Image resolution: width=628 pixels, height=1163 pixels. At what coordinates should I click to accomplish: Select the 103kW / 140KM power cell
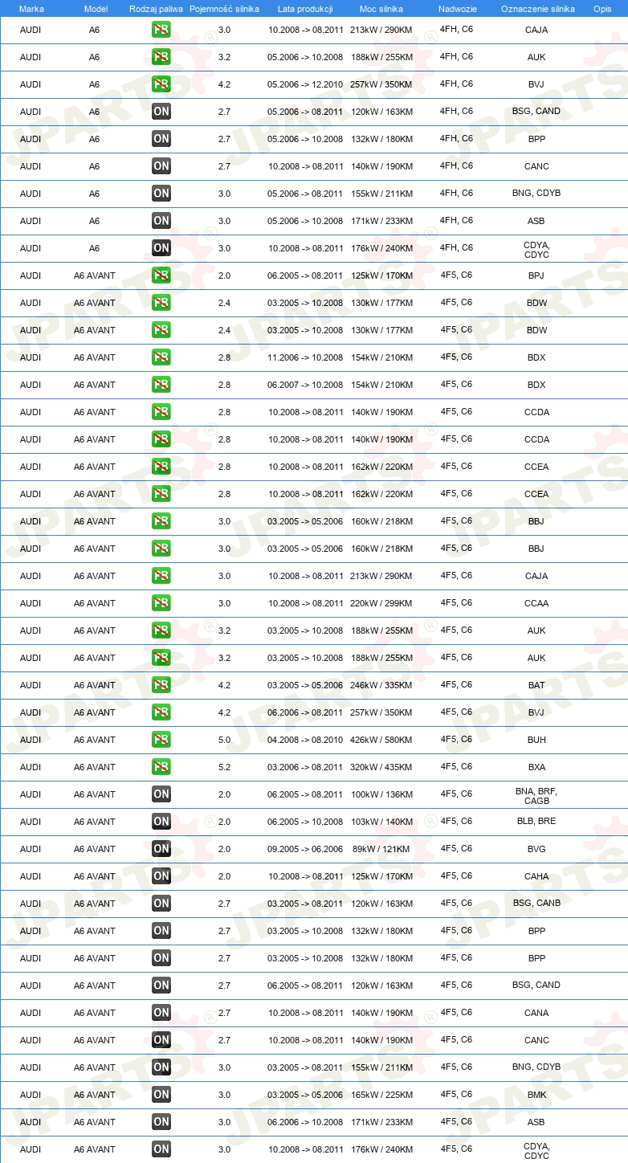click(x=381, y=822)
